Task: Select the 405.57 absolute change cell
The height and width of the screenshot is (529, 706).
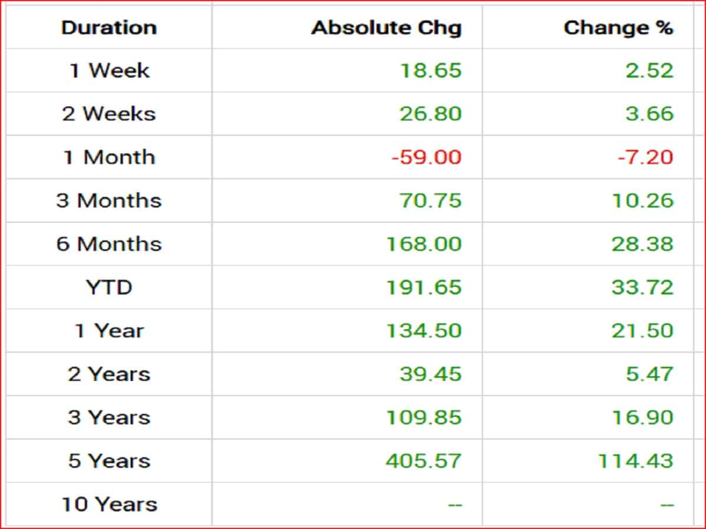Action: [424, 461]
